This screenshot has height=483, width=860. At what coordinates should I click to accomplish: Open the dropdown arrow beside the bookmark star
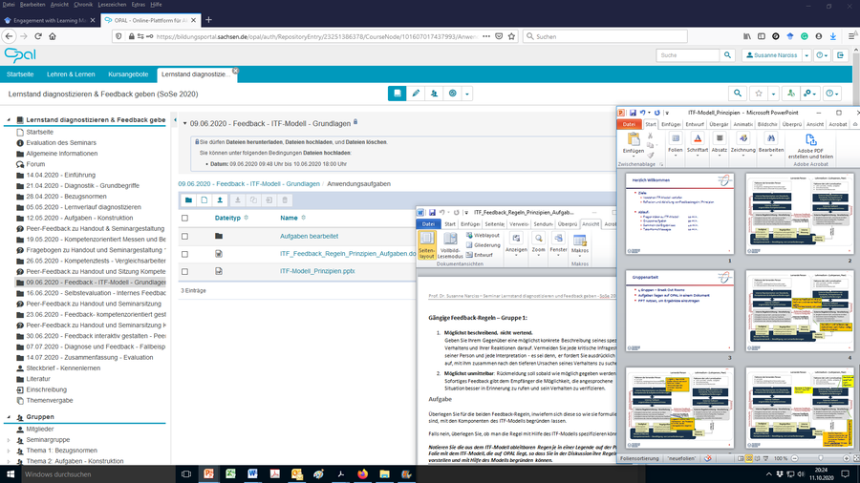pos(773,94)
